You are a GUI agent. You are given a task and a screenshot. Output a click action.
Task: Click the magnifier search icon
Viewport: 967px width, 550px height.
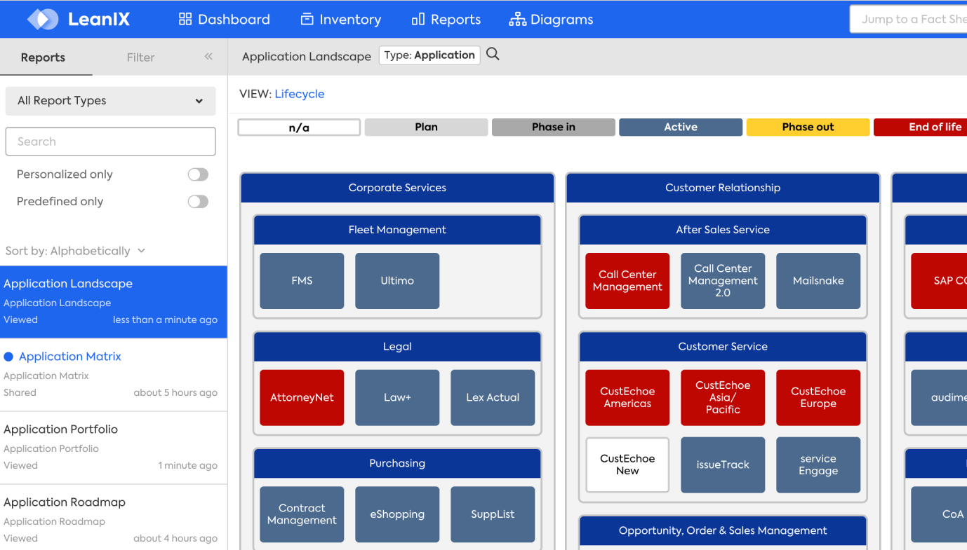click(493, 55)
